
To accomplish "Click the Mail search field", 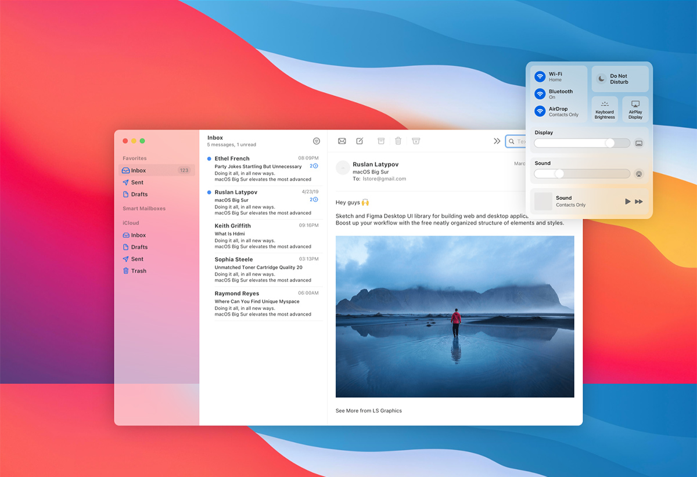I will 516,141.
